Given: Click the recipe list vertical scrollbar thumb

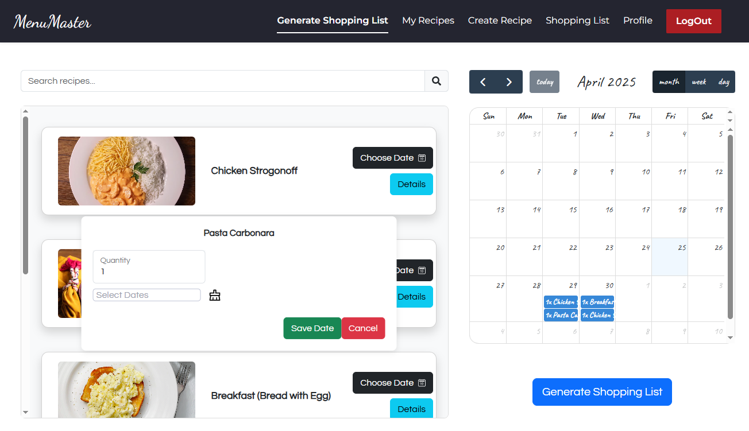Looking at the screenshot, I should [x=25, y=195].
